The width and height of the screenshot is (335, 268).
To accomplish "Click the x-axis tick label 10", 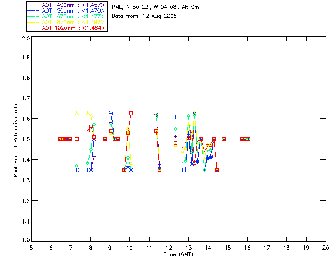I will 129,248.
